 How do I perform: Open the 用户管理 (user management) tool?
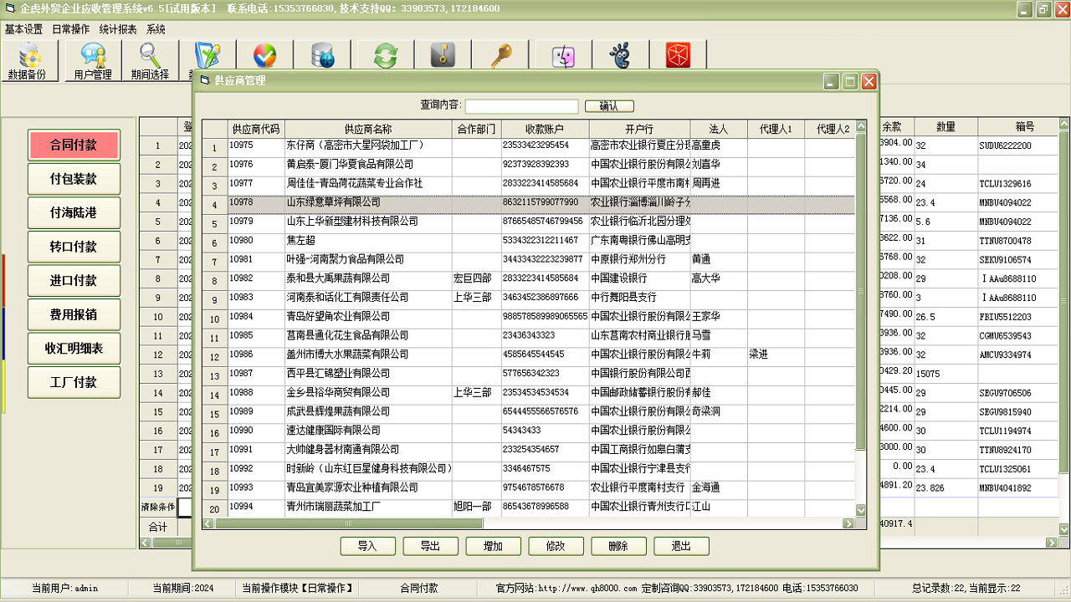92,59
